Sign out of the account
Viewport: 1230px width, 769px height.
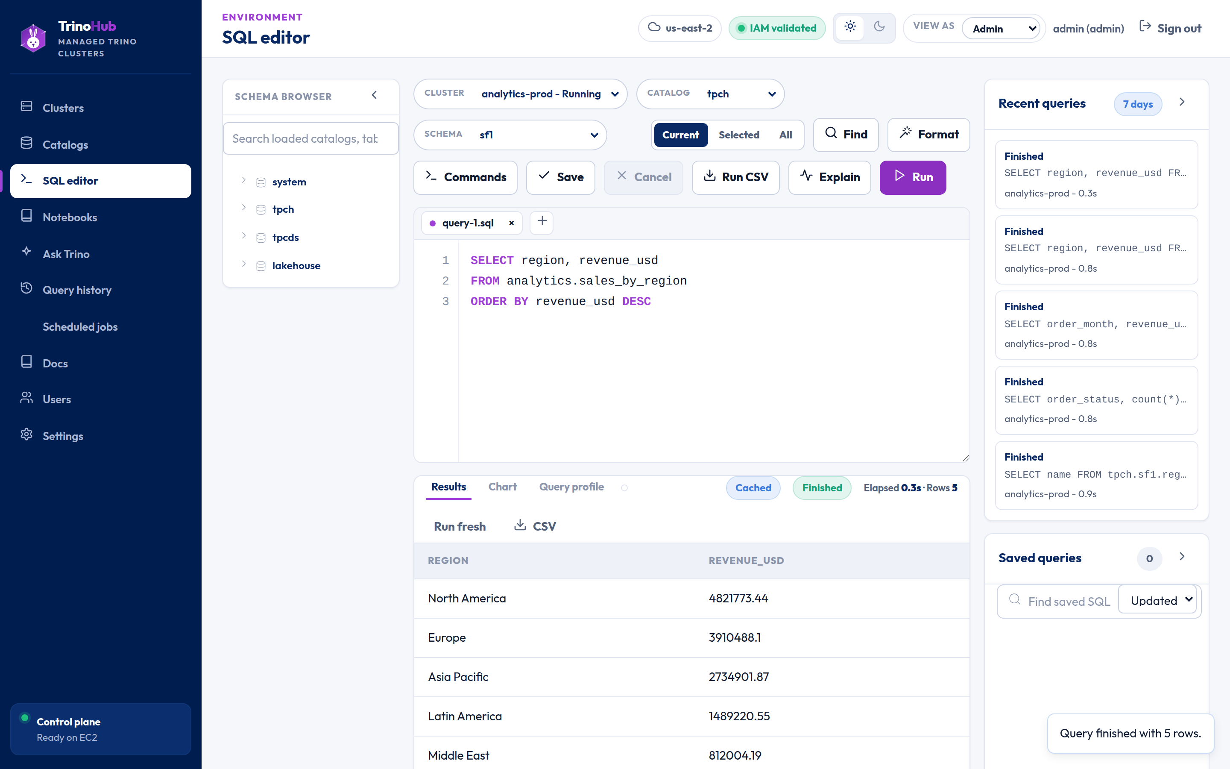1170,29
